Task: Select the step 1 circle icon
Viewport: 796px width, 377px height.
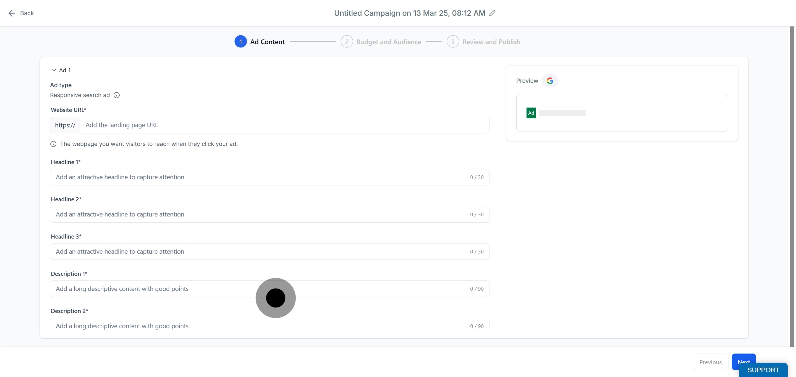Action: point(240,42)
